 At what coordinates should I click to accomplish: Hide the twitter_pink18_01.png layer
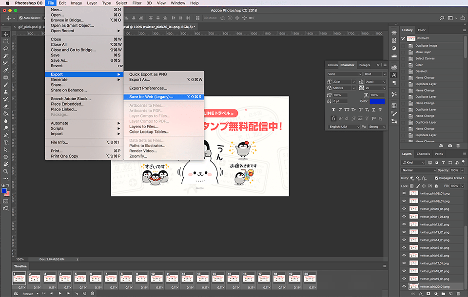click(404, 271)
